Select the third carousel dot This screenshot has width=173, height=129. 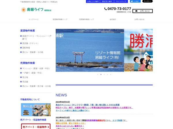pyautogui.click(x=104, y=74)
